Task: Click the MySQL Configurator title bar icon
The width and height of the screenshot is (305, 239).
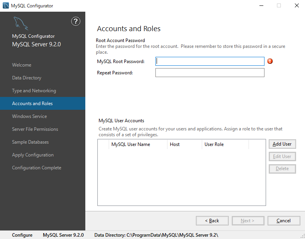Action: coord(5,5)
